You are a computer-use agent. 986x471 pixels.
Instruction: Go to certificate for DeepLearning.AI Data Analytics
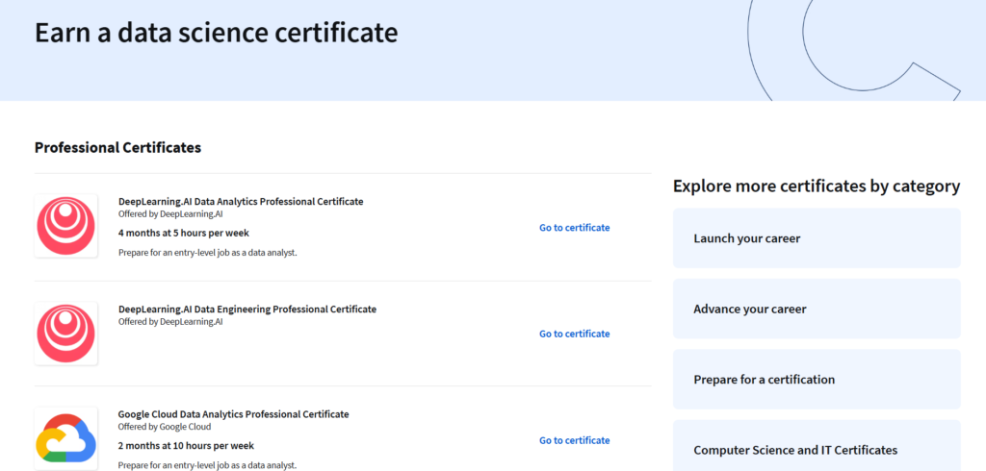point(574,228)
